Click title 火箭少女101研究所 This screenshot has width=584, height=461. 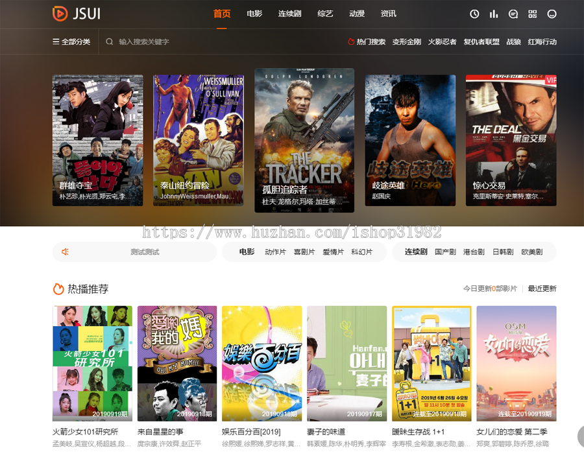(x=85, y=432)
